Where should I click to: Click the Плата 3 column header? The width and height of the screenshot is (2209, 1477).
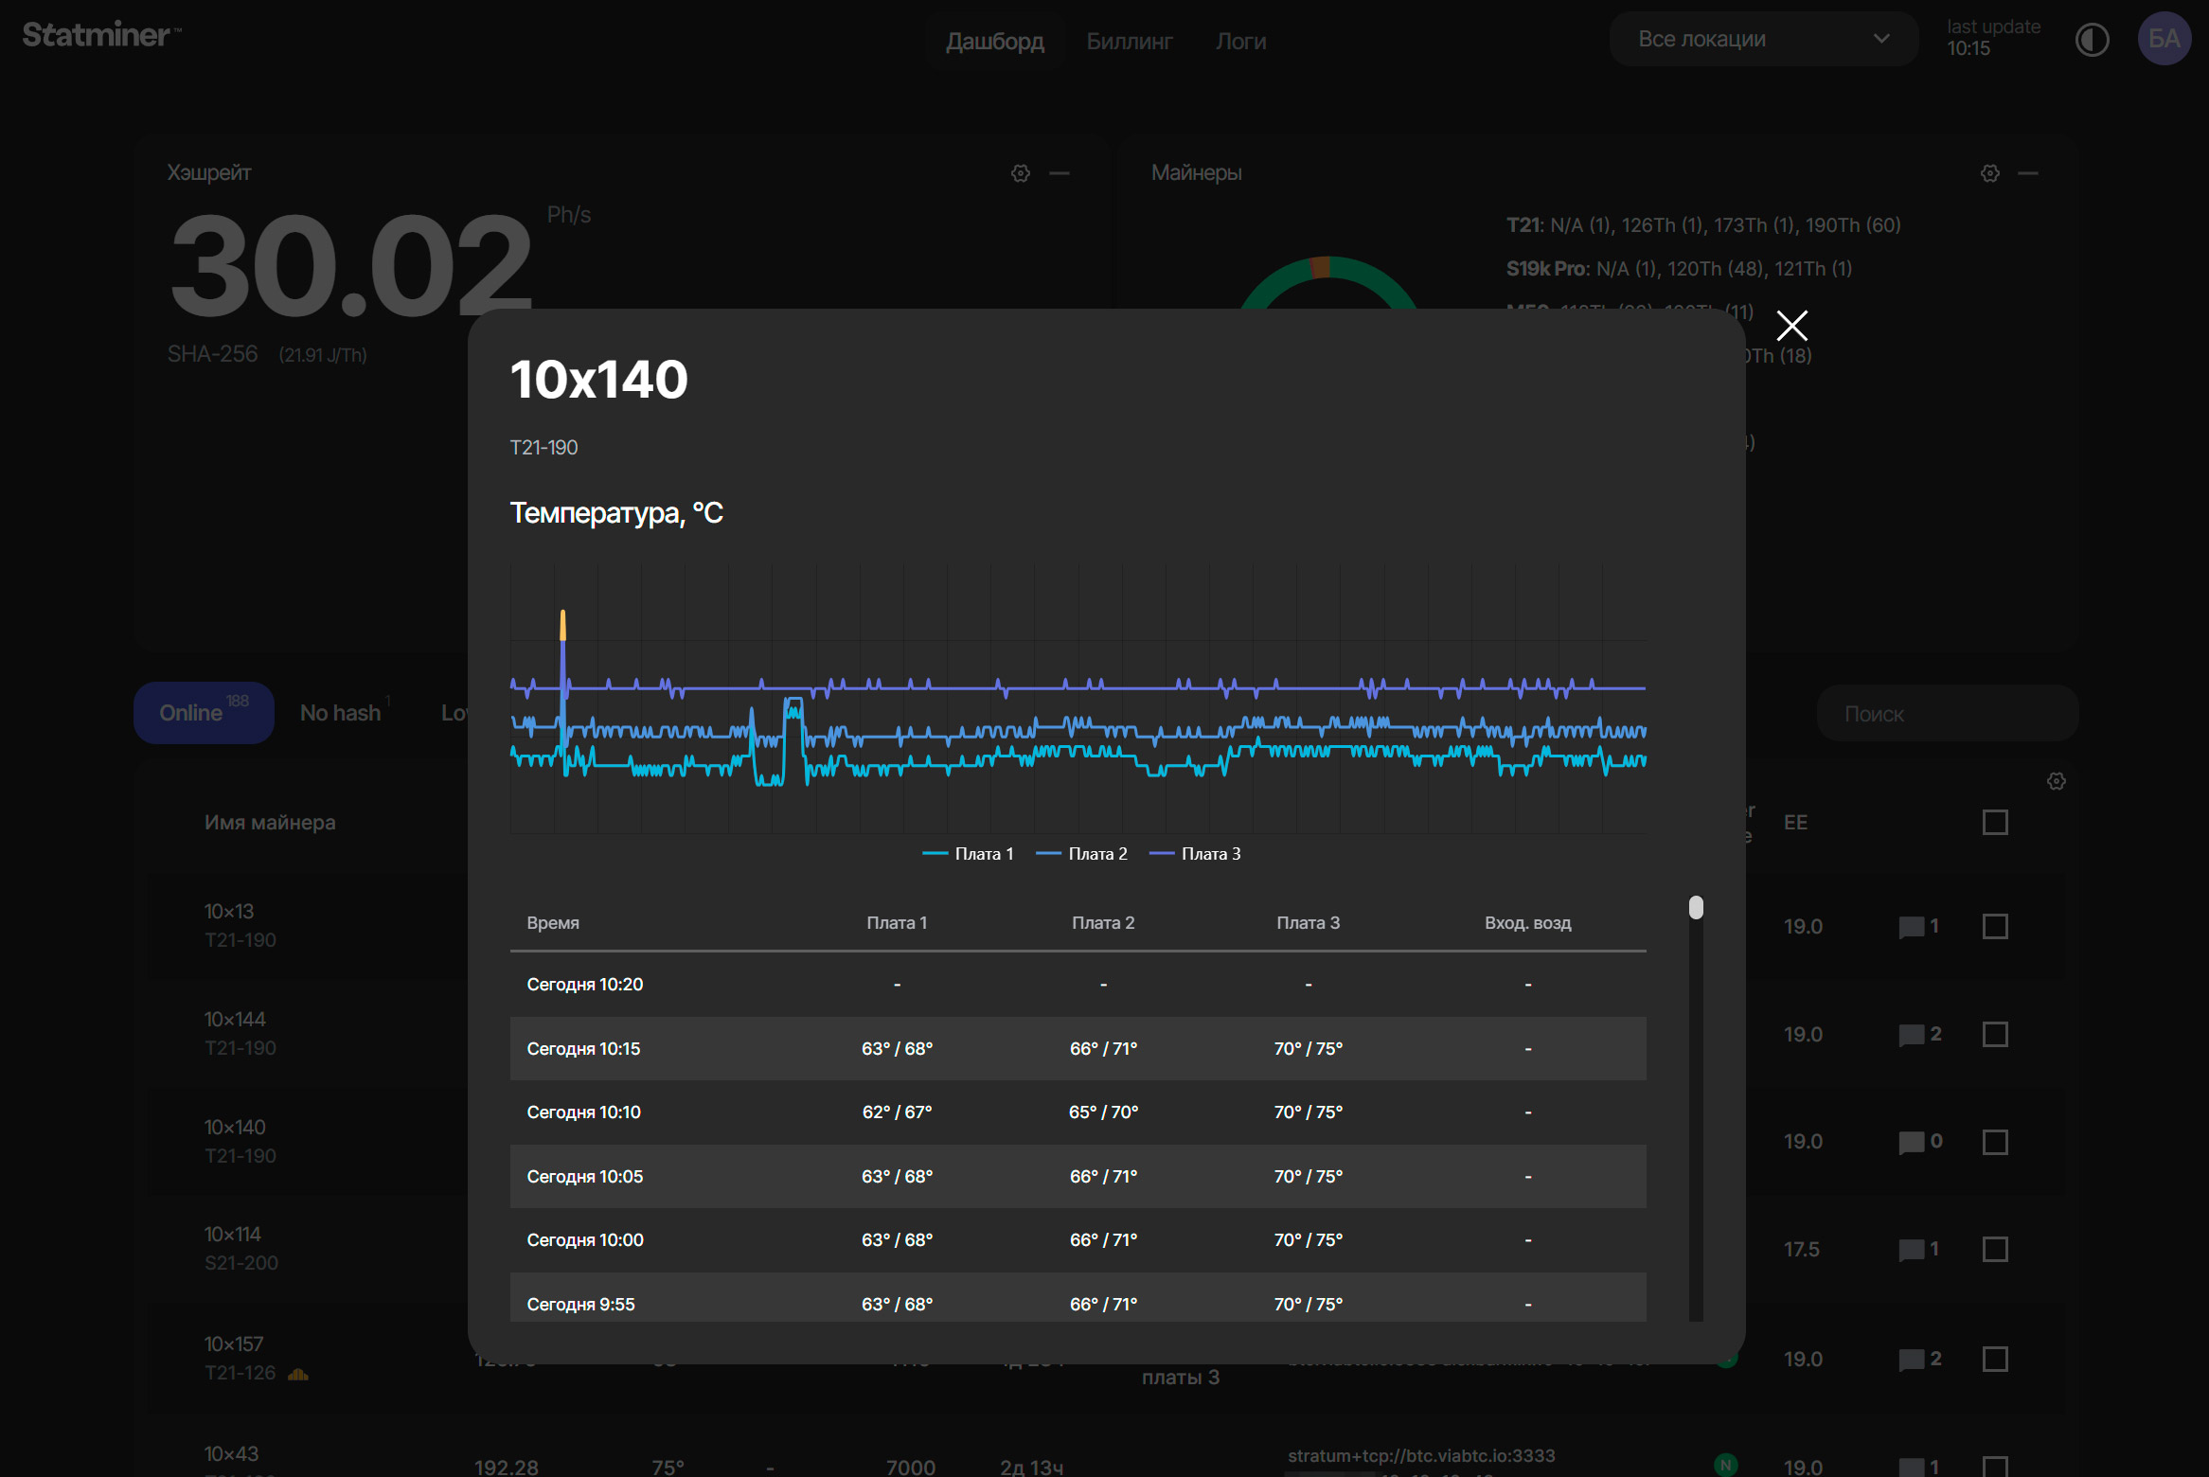(1309, 923)
